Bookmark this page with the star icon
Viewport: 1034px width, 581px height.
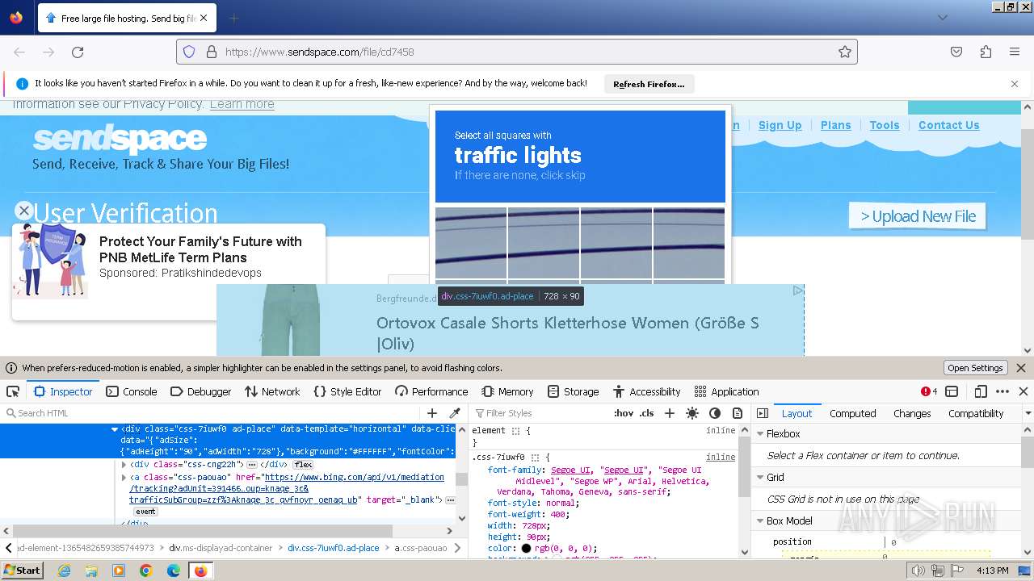click(x=845, y=52)
